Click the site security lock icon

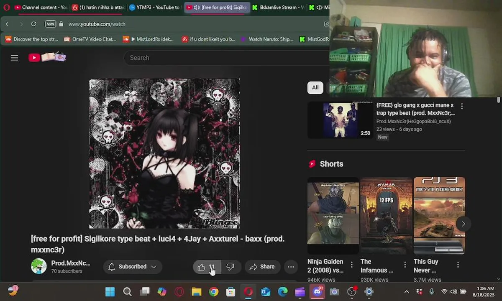tap(61, 24)
